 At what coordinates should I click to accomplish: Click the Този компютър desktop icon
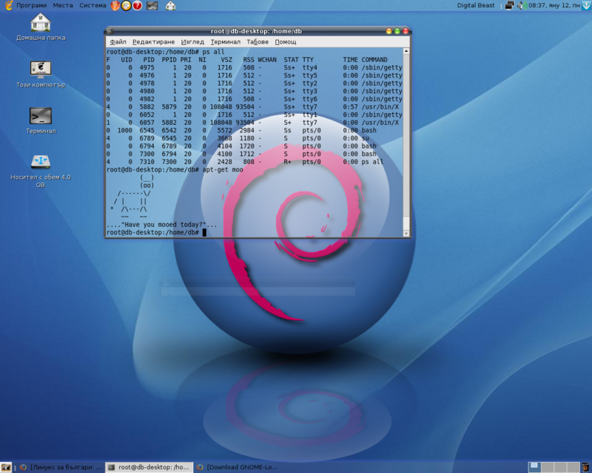pyautogui.click(x=41, y=69)
